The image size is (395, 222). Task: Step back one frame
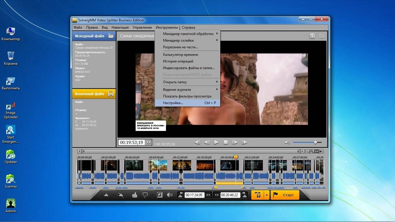click(207, 143)
